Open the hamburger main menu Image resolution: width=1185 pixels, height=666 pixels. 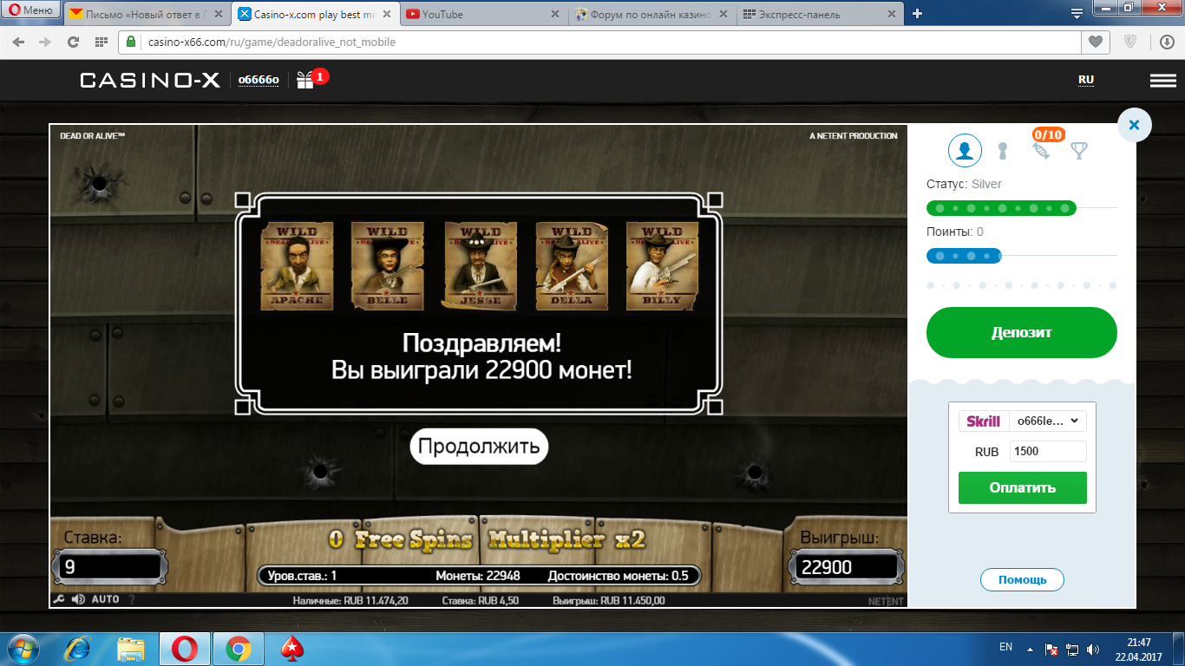click(x=1163, y=80)
